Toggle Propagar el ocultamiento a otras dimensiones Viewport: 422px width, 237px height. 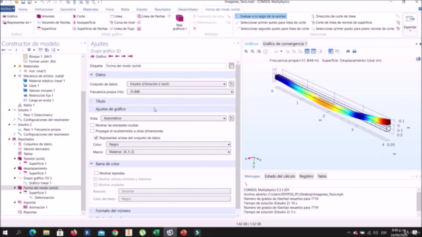click(92, 131)
